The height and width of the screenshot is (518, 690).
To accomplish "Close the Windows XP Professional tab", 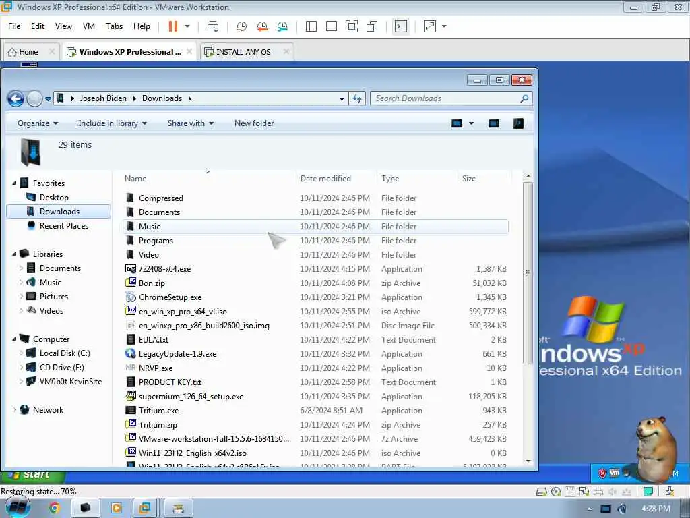I will (x=189, y=51).
